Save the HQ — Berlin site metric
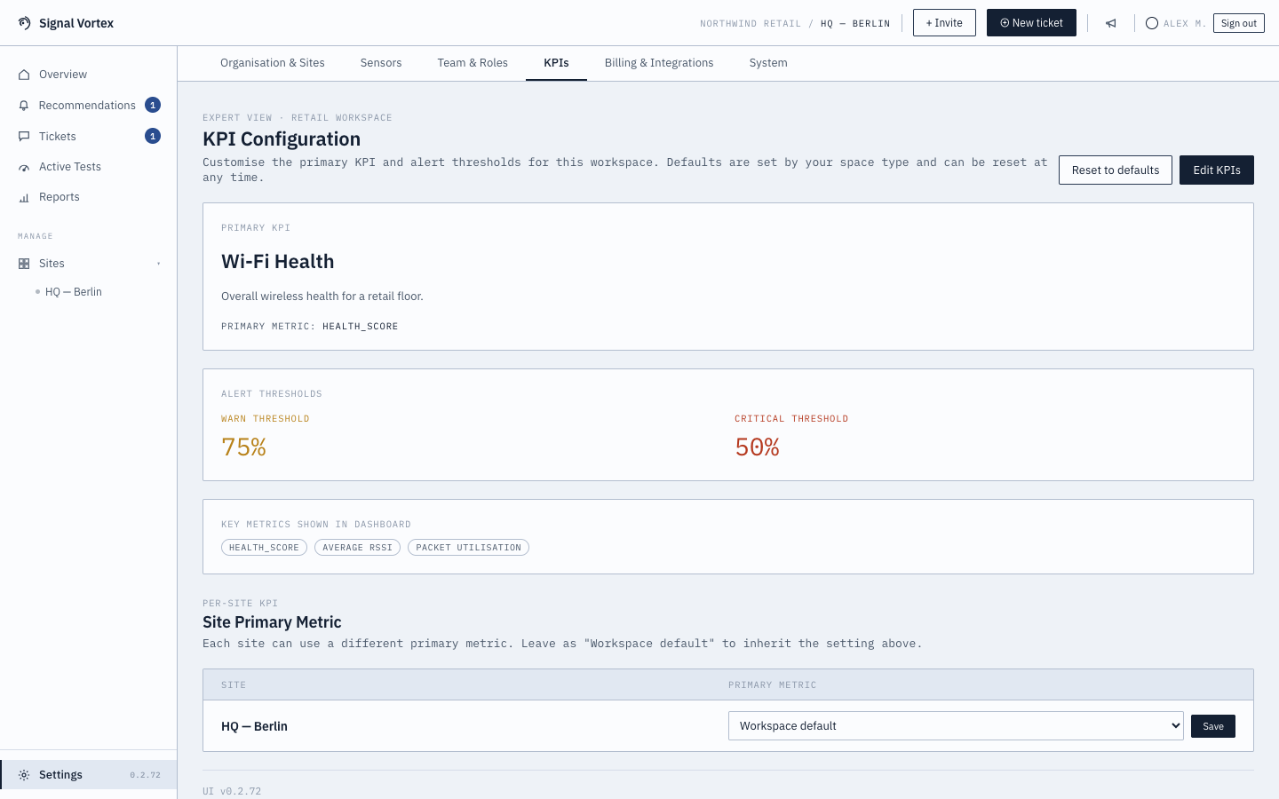This screenshot has height=799, width=1279. [x=1213, y=726]
